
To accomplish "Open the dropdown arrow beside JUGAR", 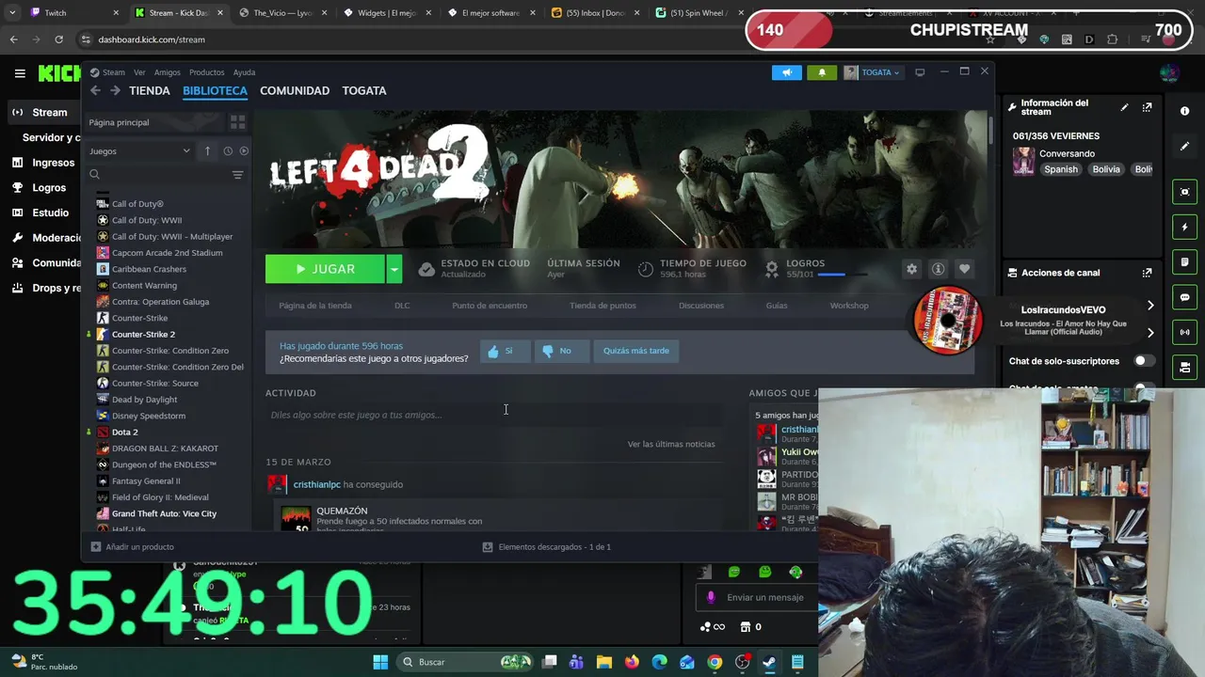I will pyautogui.click(x=394, y=269).
